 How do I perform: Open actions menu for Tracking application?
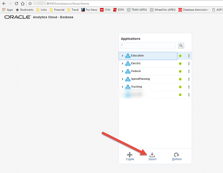(x=189, y=87)
